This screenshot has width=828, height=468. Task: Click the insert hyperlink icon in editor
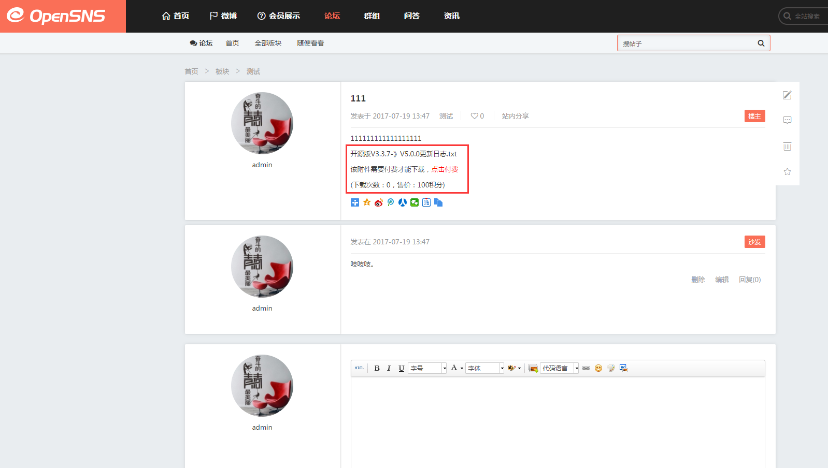(586, 368)
